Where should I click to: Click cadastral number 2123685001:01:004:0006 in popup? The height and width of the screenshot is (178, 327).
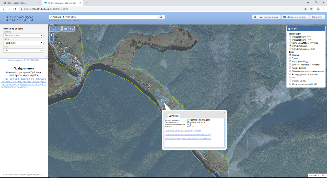[198, 120]
